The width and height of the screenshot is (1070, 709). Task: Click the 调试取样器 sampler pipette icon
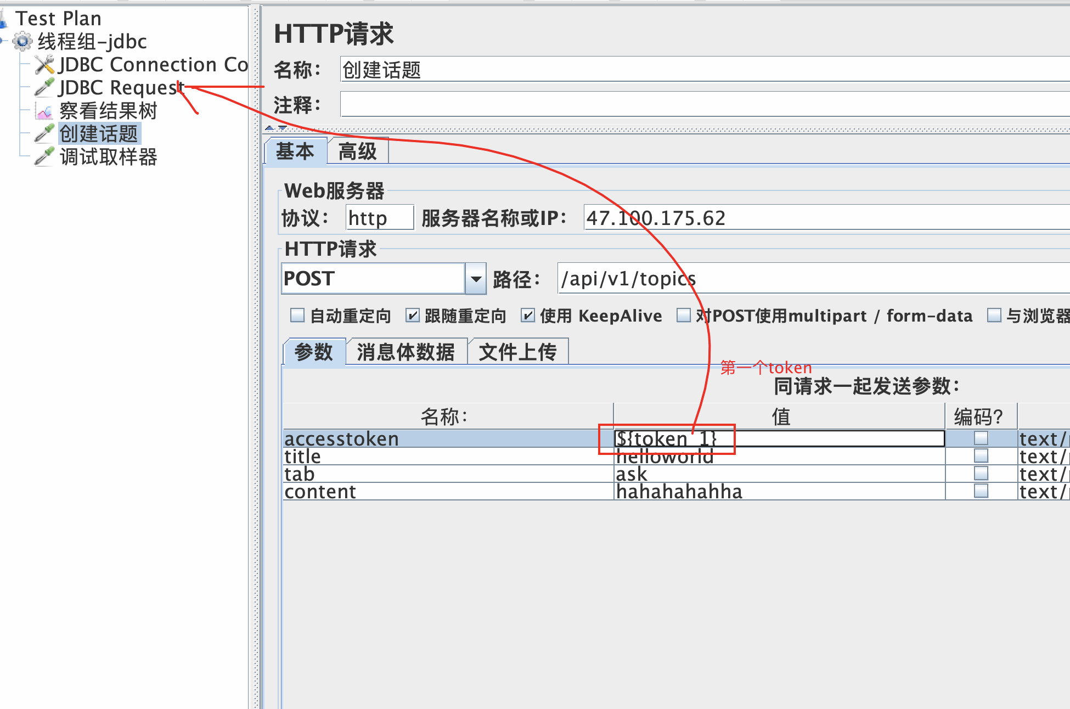(44, 156)
